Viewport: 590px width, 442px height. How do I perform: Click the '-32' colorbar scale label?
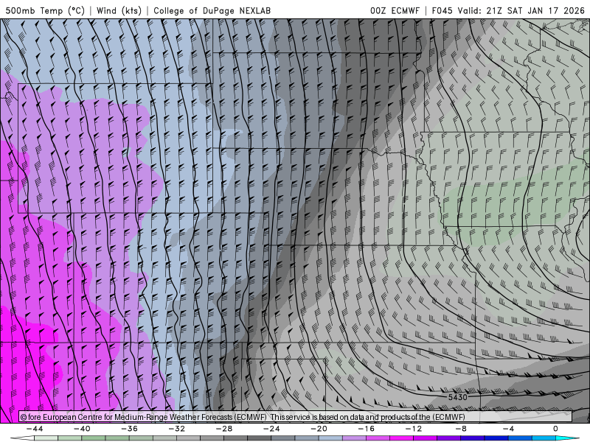coord(176,429)
